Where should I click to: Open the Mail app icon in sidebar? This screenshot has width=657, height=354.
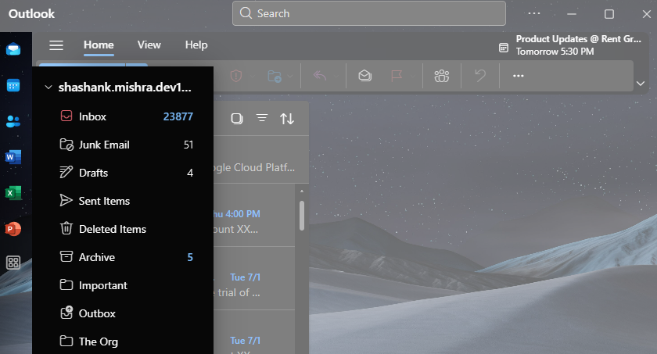(13, 49)
